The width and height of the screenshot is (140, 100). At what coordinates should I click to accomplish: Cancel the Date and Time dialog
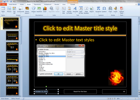[x=69, y=74]
